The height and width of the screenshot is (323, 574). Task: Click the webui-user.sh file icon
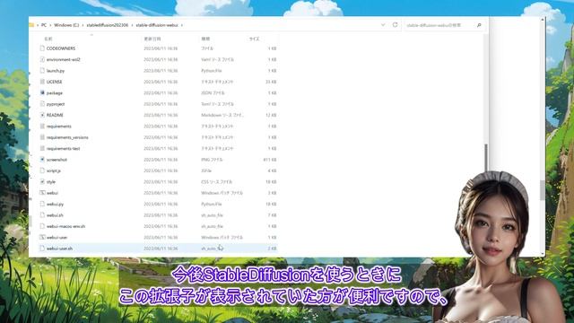click(x=42, y=249)
